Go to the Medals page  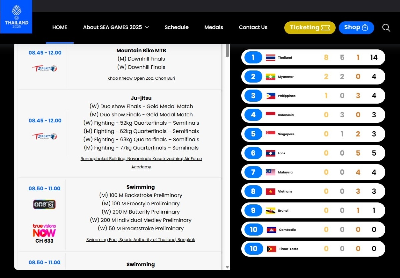[x=214, y=27]
